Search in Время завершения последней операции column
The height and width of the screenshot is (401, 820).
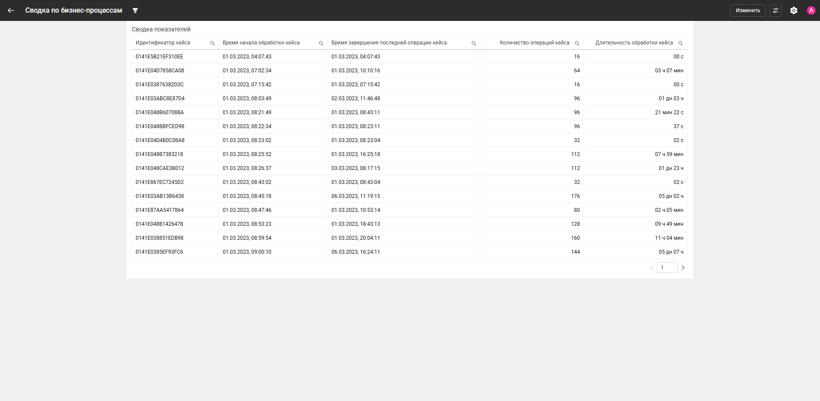pos(474,43)
